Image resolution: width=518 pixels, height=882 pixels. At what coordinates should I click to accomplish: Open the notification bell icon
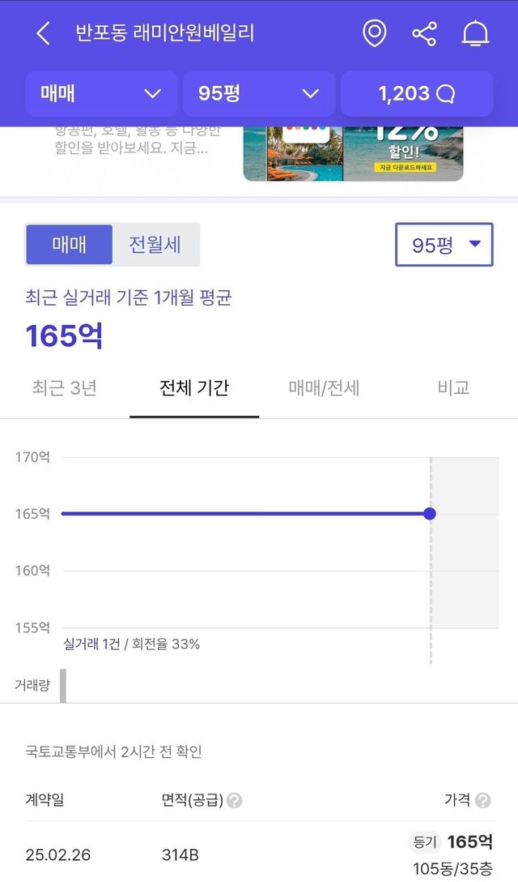pyautogui.click(x=475, y=33)
